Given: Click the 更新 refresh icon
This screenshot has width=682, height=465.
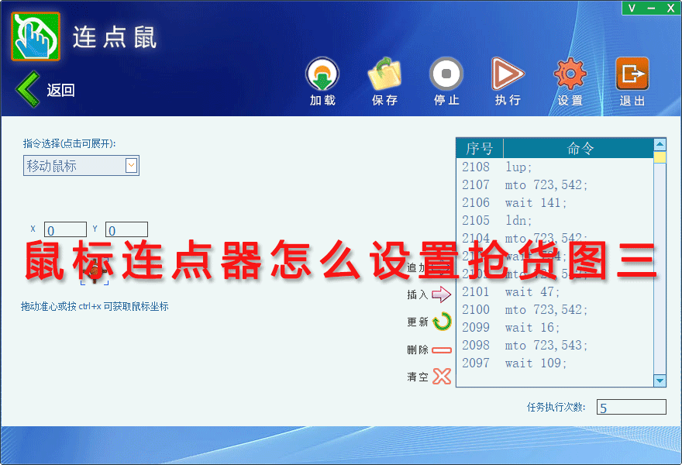Looking at the screenshot, I should tap(442, 322).
